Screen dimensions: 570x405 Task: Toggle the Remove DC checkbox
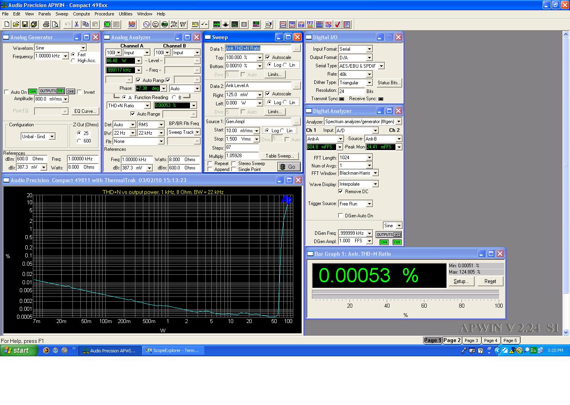(341, 192)
